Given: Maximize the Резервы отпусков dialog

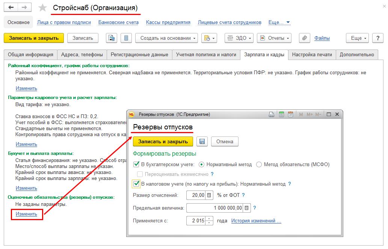Looking at the screenshot, I should point(329,114).
